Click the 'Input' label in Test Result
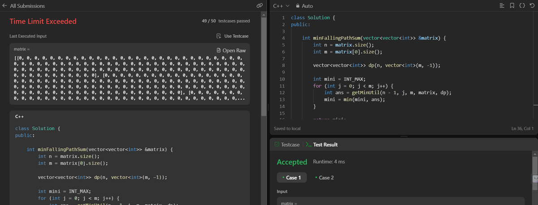Screen dimensions: 538x205 click(x=282, y=192)
